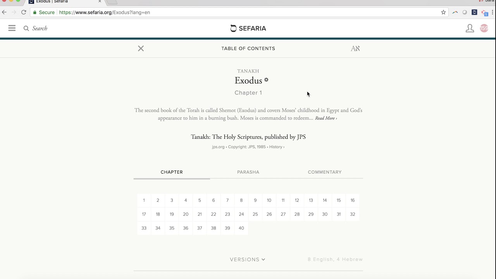
Task: Switch to the Commentary tab
Action: (x=325, y=172)
